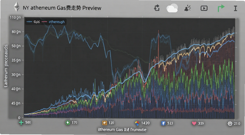The height and width of the screenshot is (135, 245).
Task: Toggle the first blue legend series
Action: [x=33, y=22]
